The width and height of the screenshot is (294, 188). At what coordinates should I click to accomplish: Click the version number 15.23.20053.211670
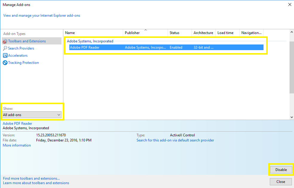click(x=51, y=135)
